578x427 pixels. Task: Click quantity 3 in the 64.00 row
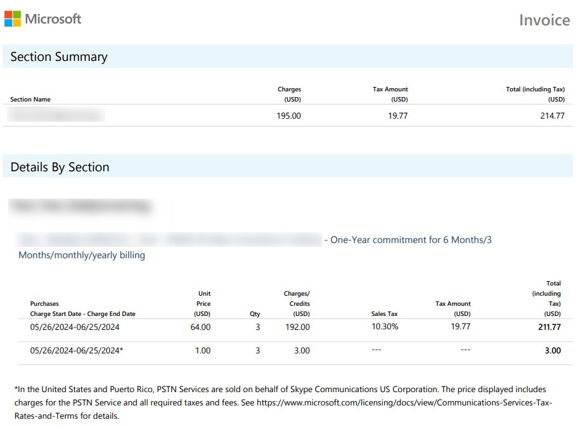tap(258, 327)
